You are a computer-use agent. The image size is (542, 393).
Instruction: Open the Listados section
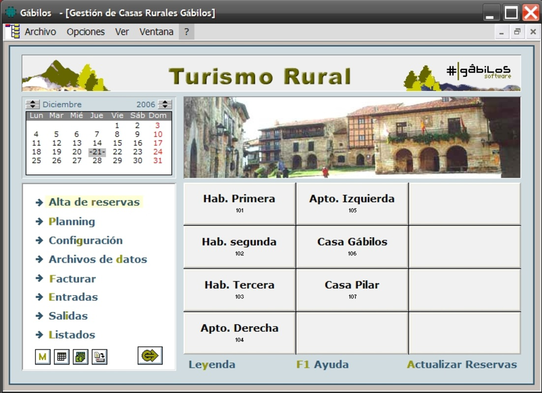71,335
